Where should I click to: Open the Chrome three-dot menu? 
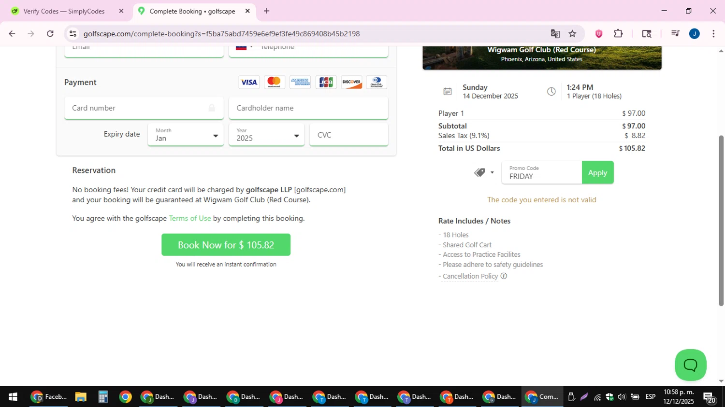point(713,34)
